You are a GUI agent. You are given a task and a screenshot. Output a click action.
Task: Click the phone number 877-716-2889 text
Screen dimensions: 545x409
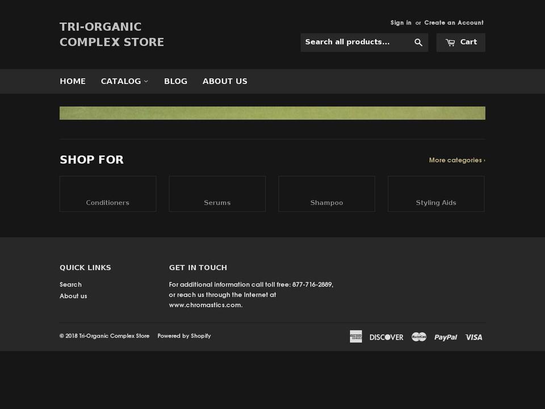(x=312, y=285)
